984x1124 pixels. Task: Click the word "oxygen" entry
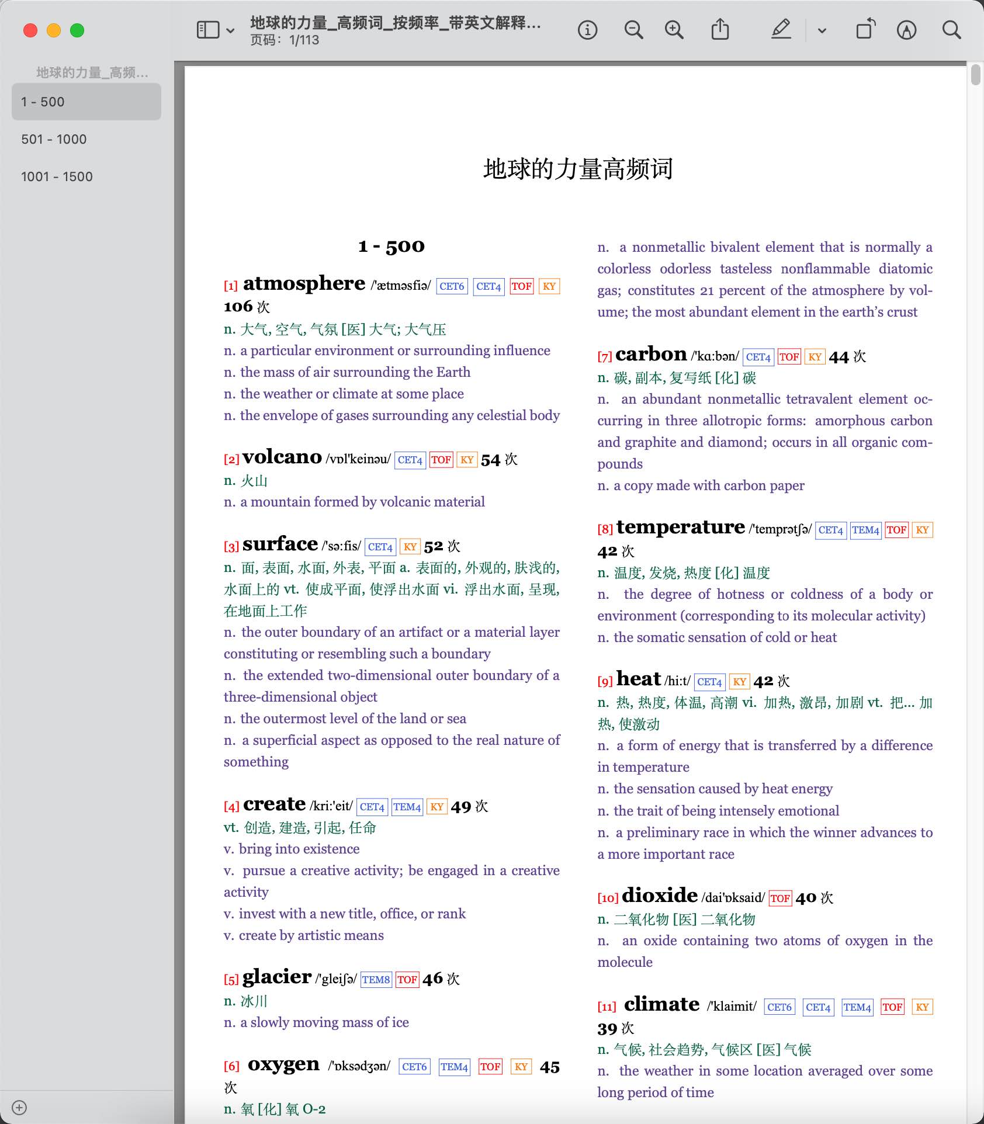pyautogui.click(x=283, y=1064)
